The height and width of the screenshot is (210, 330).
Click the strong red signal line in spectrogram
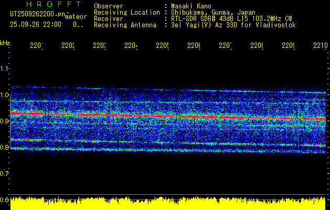(168, 116)
